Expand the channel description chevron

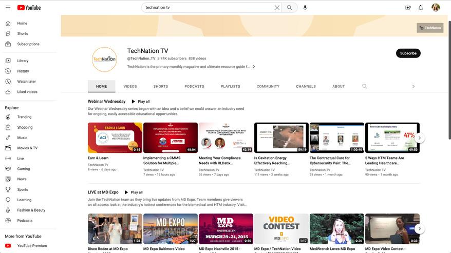(253, 67)
